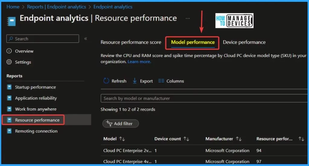The width and height of the screenshot is (309, 166).
Task: Click the Refresh label
Action: click(119, 81)
